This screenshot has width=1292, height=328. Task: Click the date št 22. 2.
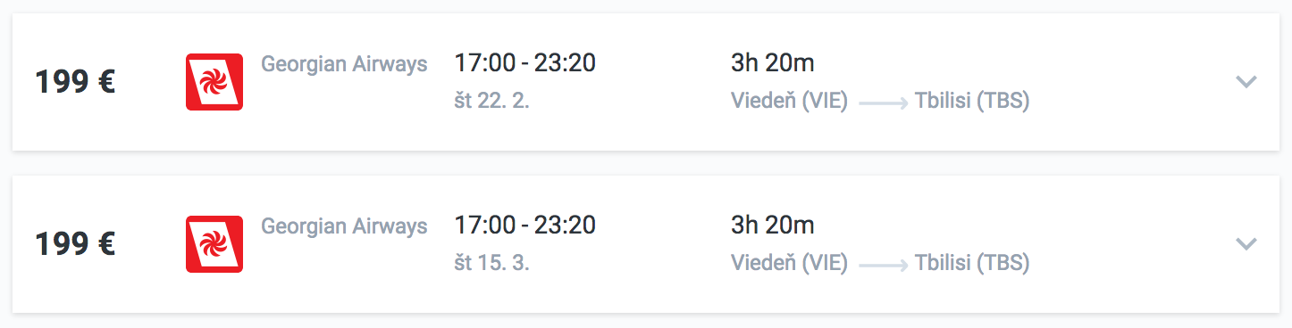492,102
